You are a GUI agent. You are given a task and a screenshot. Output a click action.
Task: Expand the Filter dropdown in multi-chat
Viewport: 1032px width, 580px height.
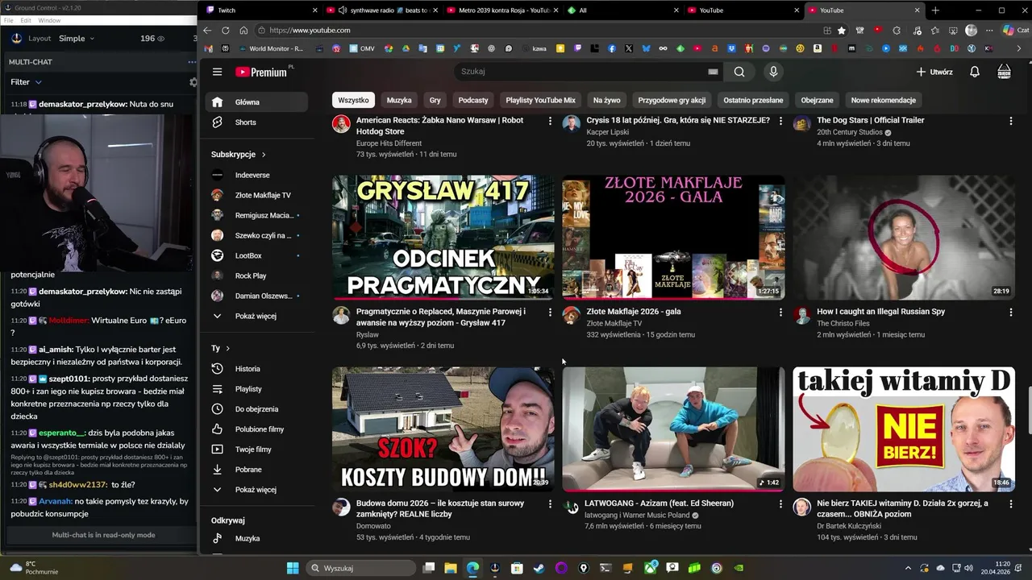[x=26, y=82]
